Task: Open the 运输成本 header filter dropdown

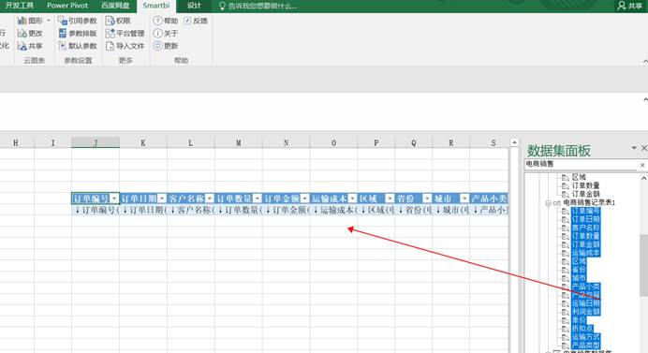Action: pyautogui.click(x=352, y=199)
